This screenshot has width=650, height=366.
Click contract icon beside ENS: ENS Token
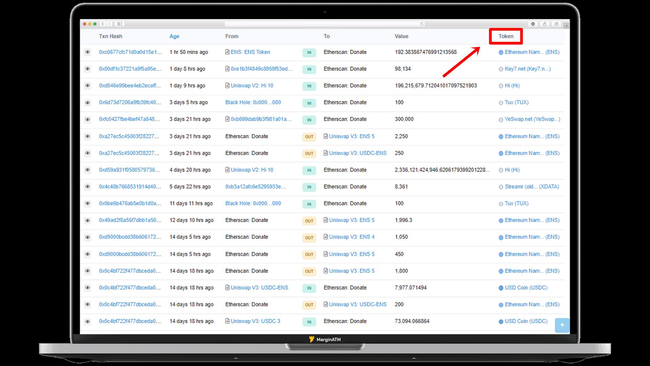[x=227, y=52]
